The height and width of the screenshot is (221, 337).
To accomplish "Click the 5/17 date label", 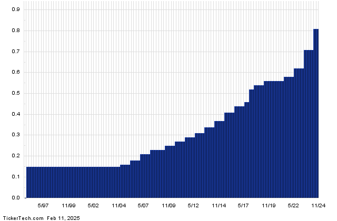I will (x=243, y=205).
